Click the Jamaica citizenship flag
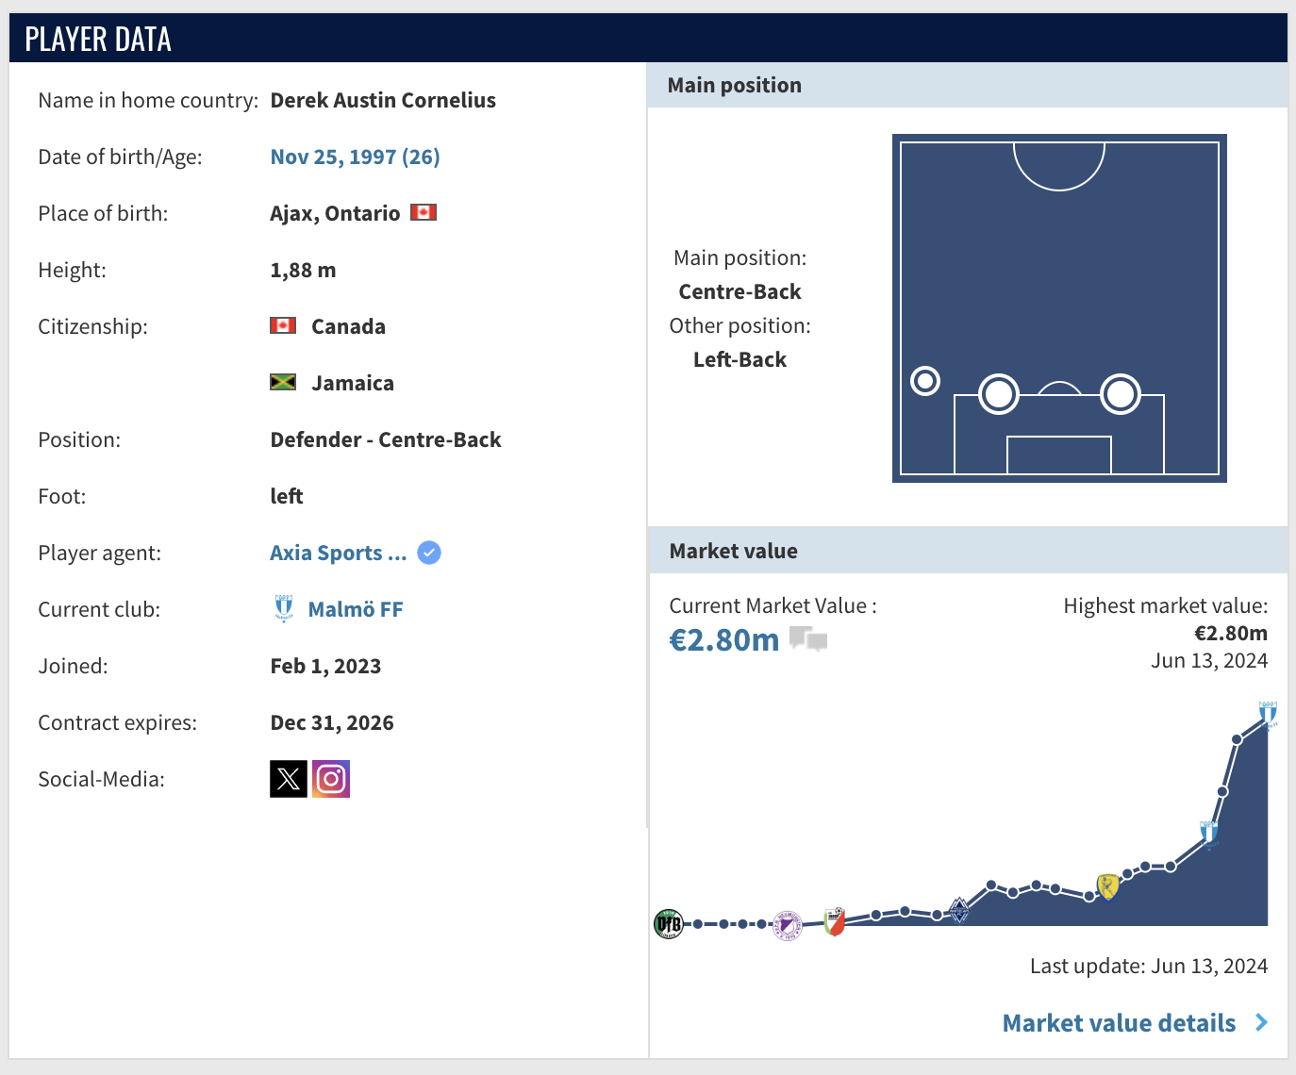 click(283, 382)
